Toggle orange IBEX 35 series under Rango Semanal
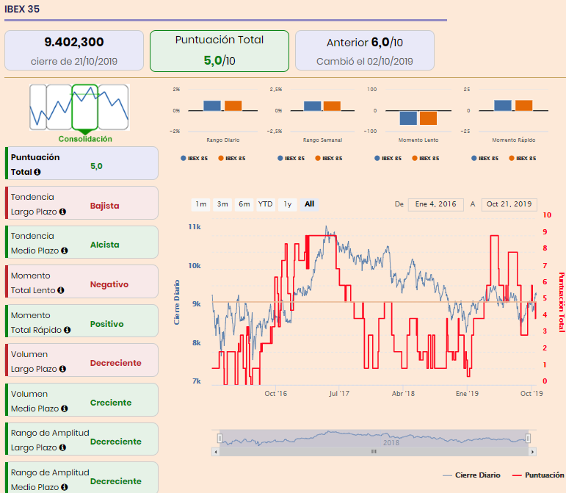Screen dimensions: 566x493 click(x=328, y=158)
